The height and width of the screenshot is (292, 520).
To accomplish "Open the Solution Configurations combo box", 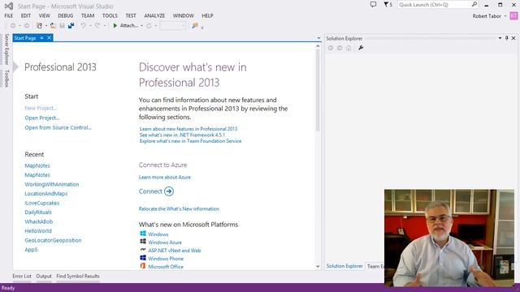I will [x=172, y=25].
